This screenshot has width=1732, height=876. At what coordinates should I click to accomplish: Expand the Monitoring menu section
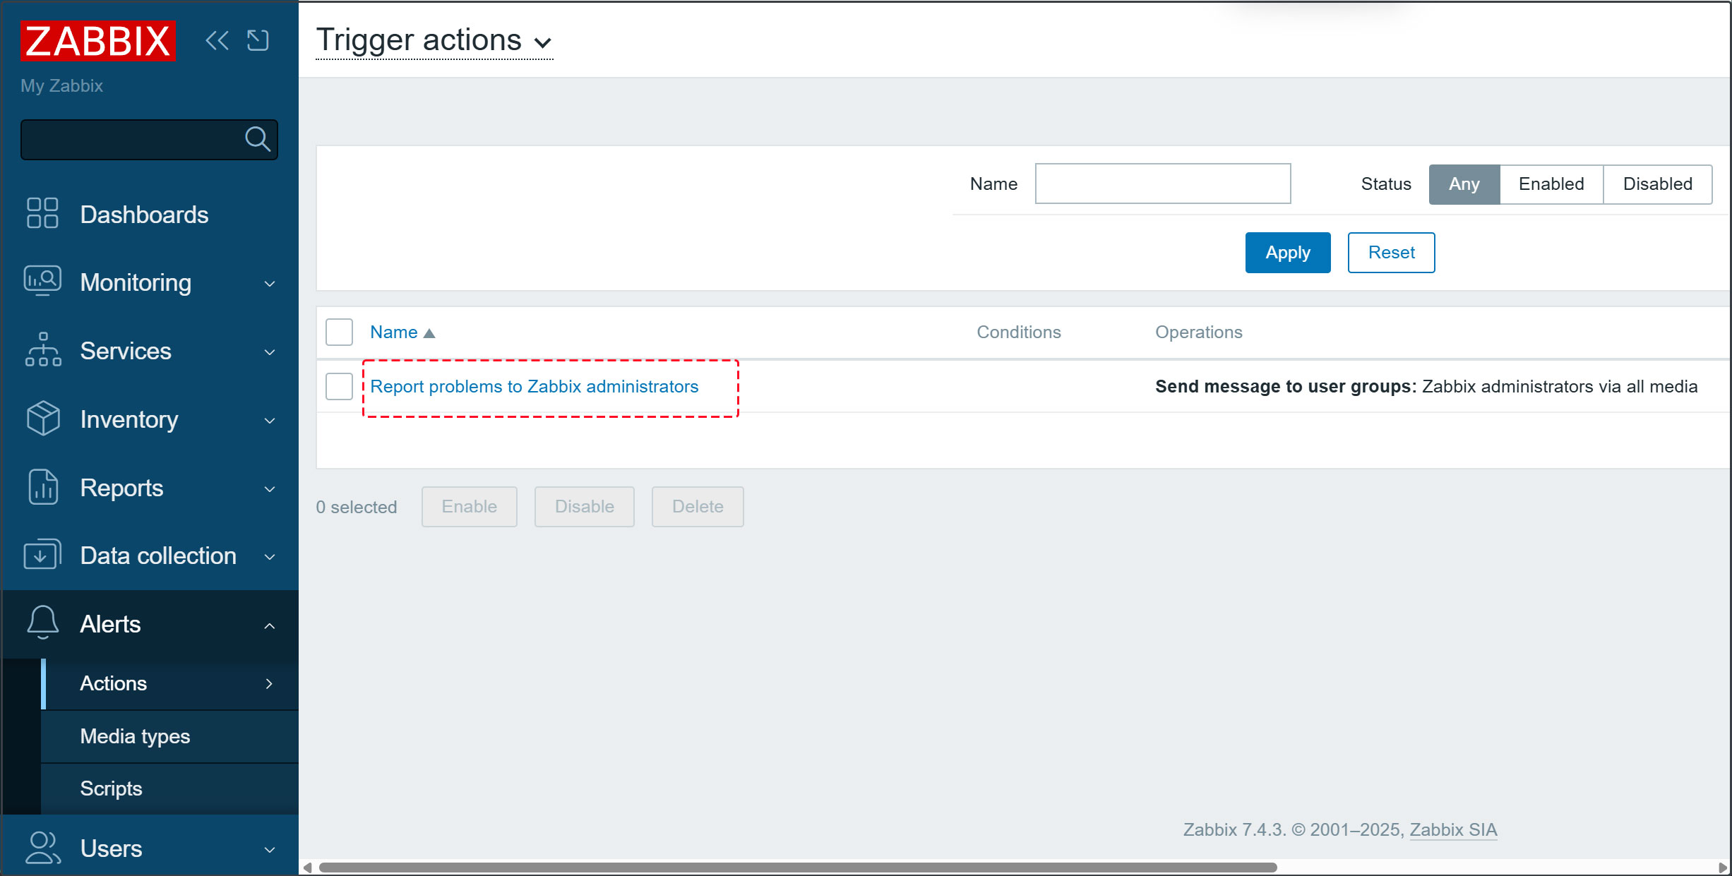149,282
